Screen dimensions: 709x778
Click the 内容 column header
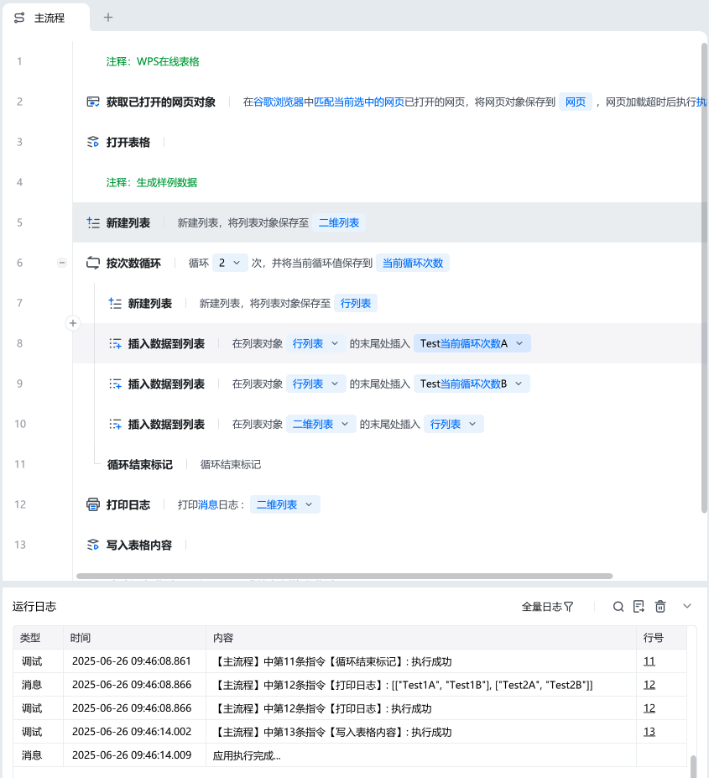tap(421, 638)
